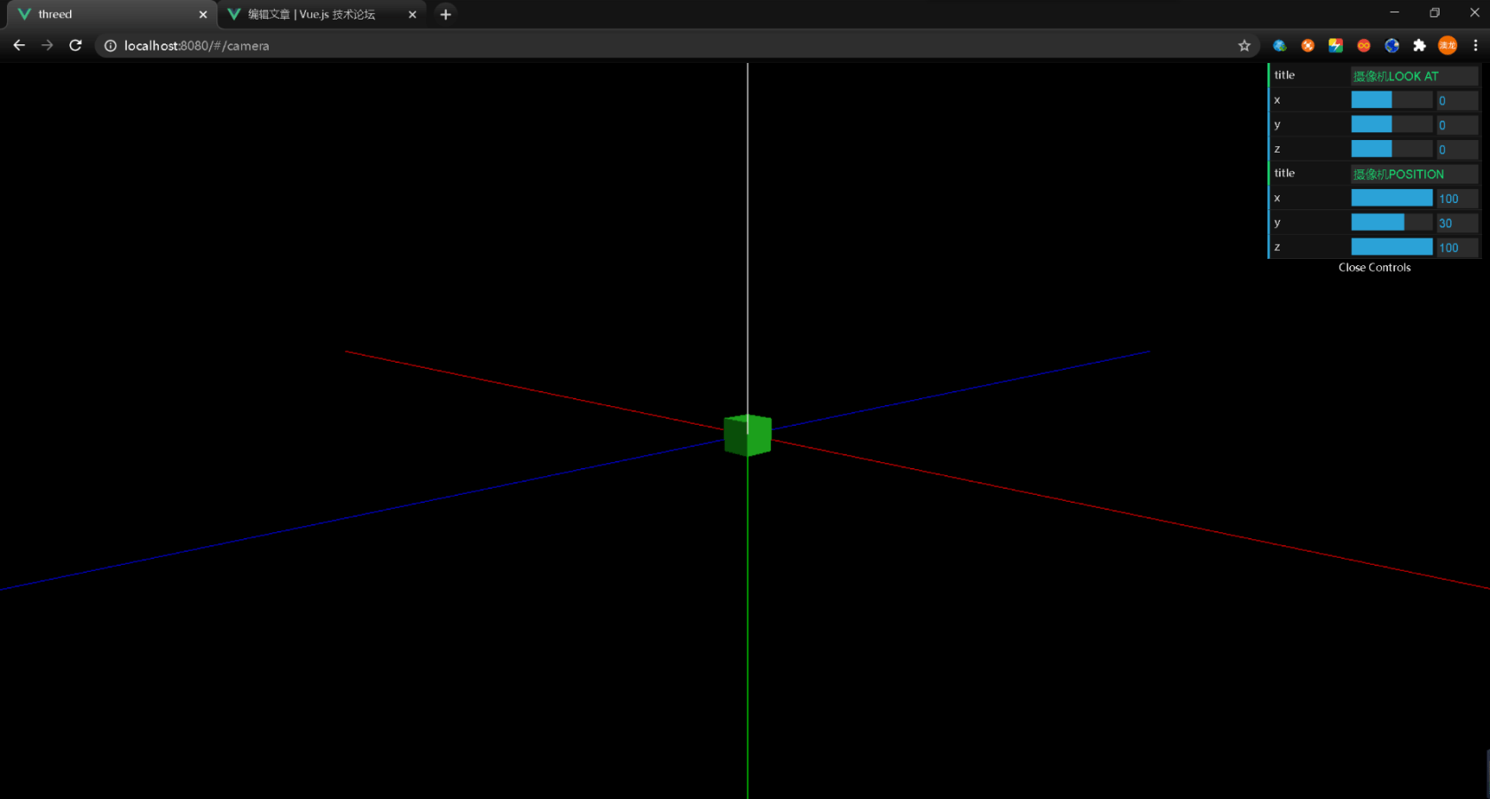Viewport: 1490px width, 799px height.
Task: Click the multicolored square extension icon
Action: tap(1336, 45)
